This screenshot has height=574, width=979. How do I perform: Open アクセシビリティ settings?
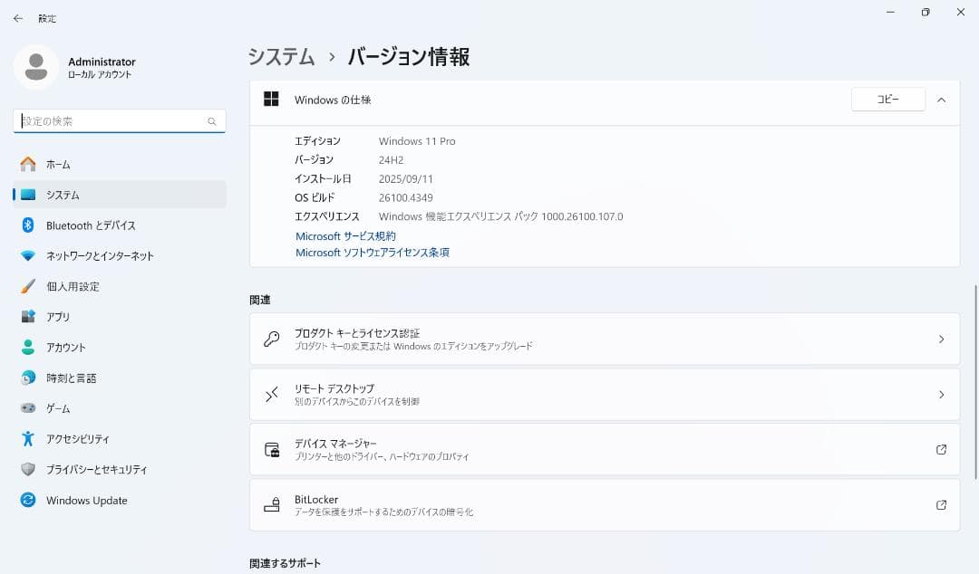(120, 438)
